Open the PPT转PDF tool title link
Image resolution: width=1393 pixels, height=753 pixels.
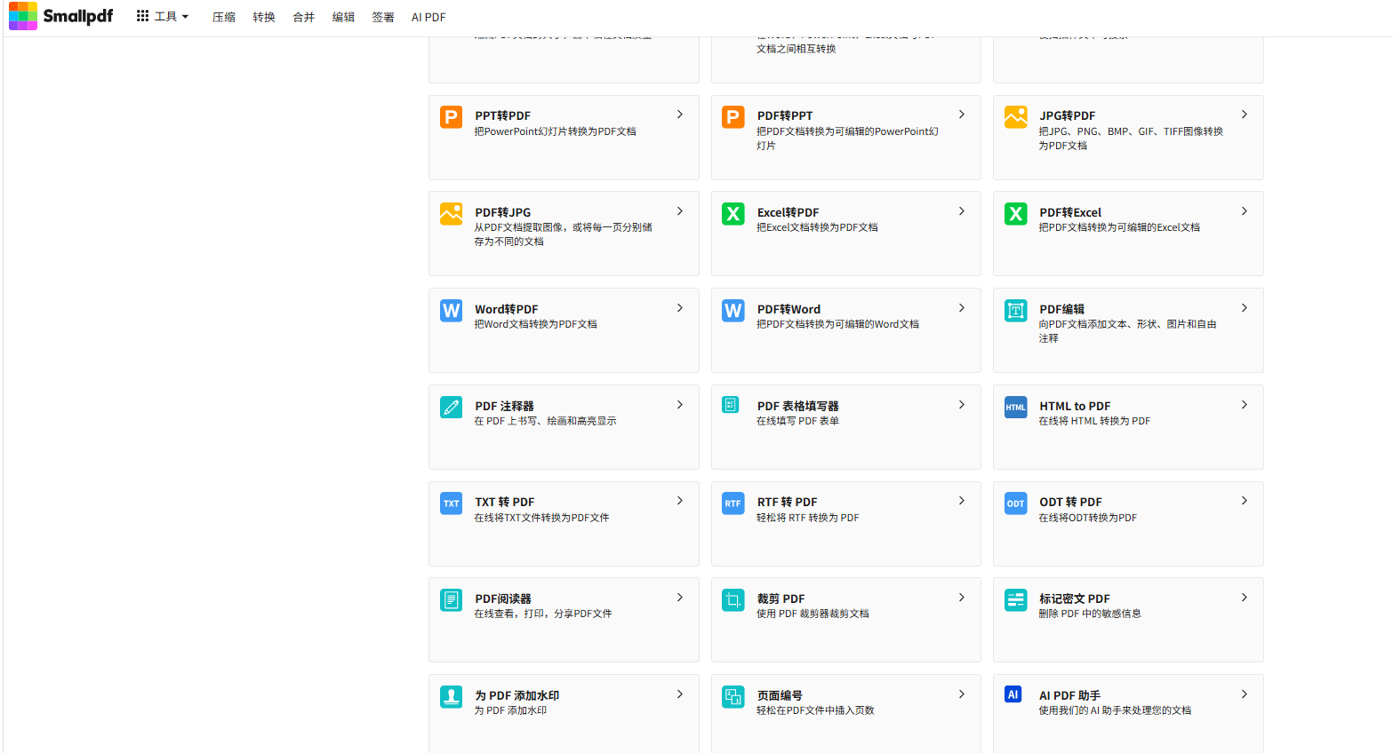(503, 115)
